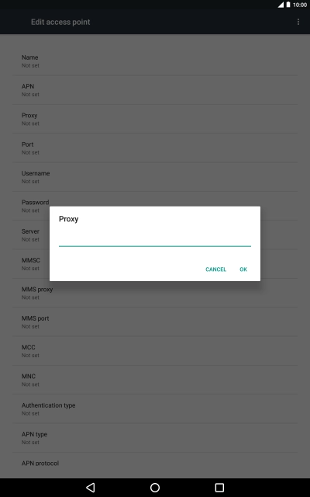Expand the Authentication type options

tap(155, 409)
